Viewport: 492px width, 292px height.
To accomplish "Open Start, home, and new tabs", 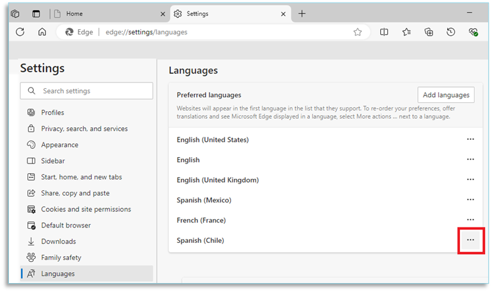I will [x=87, y=177].
